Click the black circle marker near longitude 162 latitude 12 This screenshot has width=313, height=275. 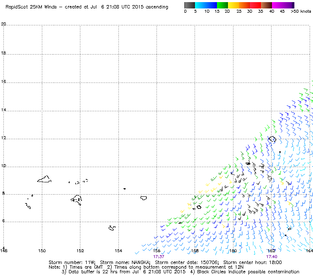(x=272, y=139)
